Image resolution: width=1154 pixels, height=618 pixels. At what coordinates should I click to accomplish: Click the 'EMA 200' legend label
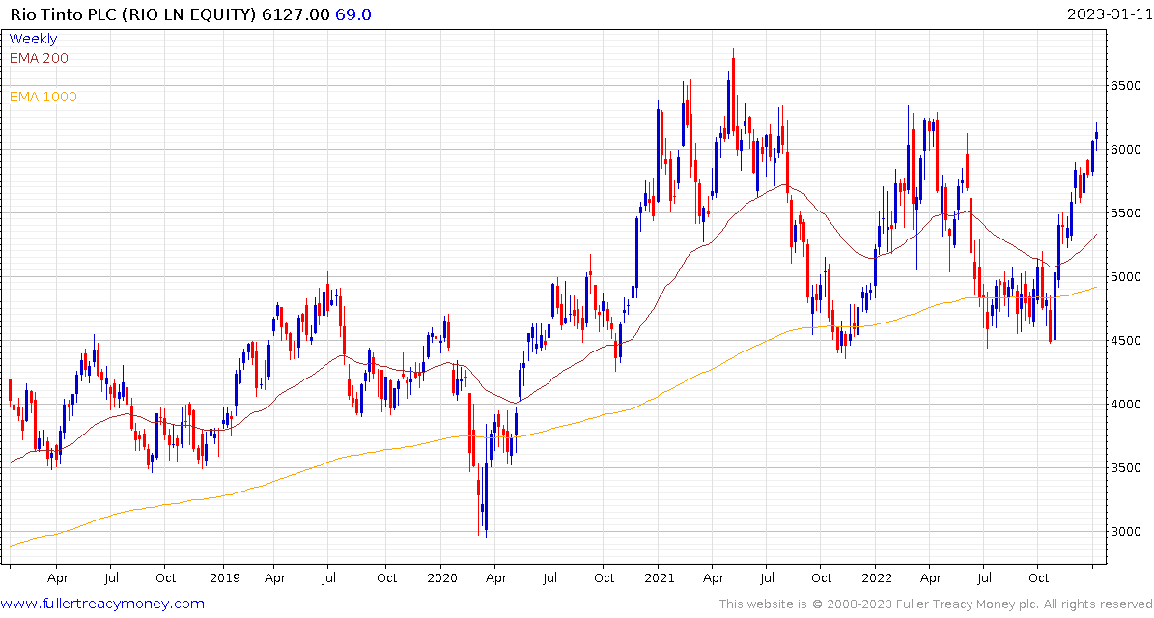pyautogui.click(x=39, y=58)
